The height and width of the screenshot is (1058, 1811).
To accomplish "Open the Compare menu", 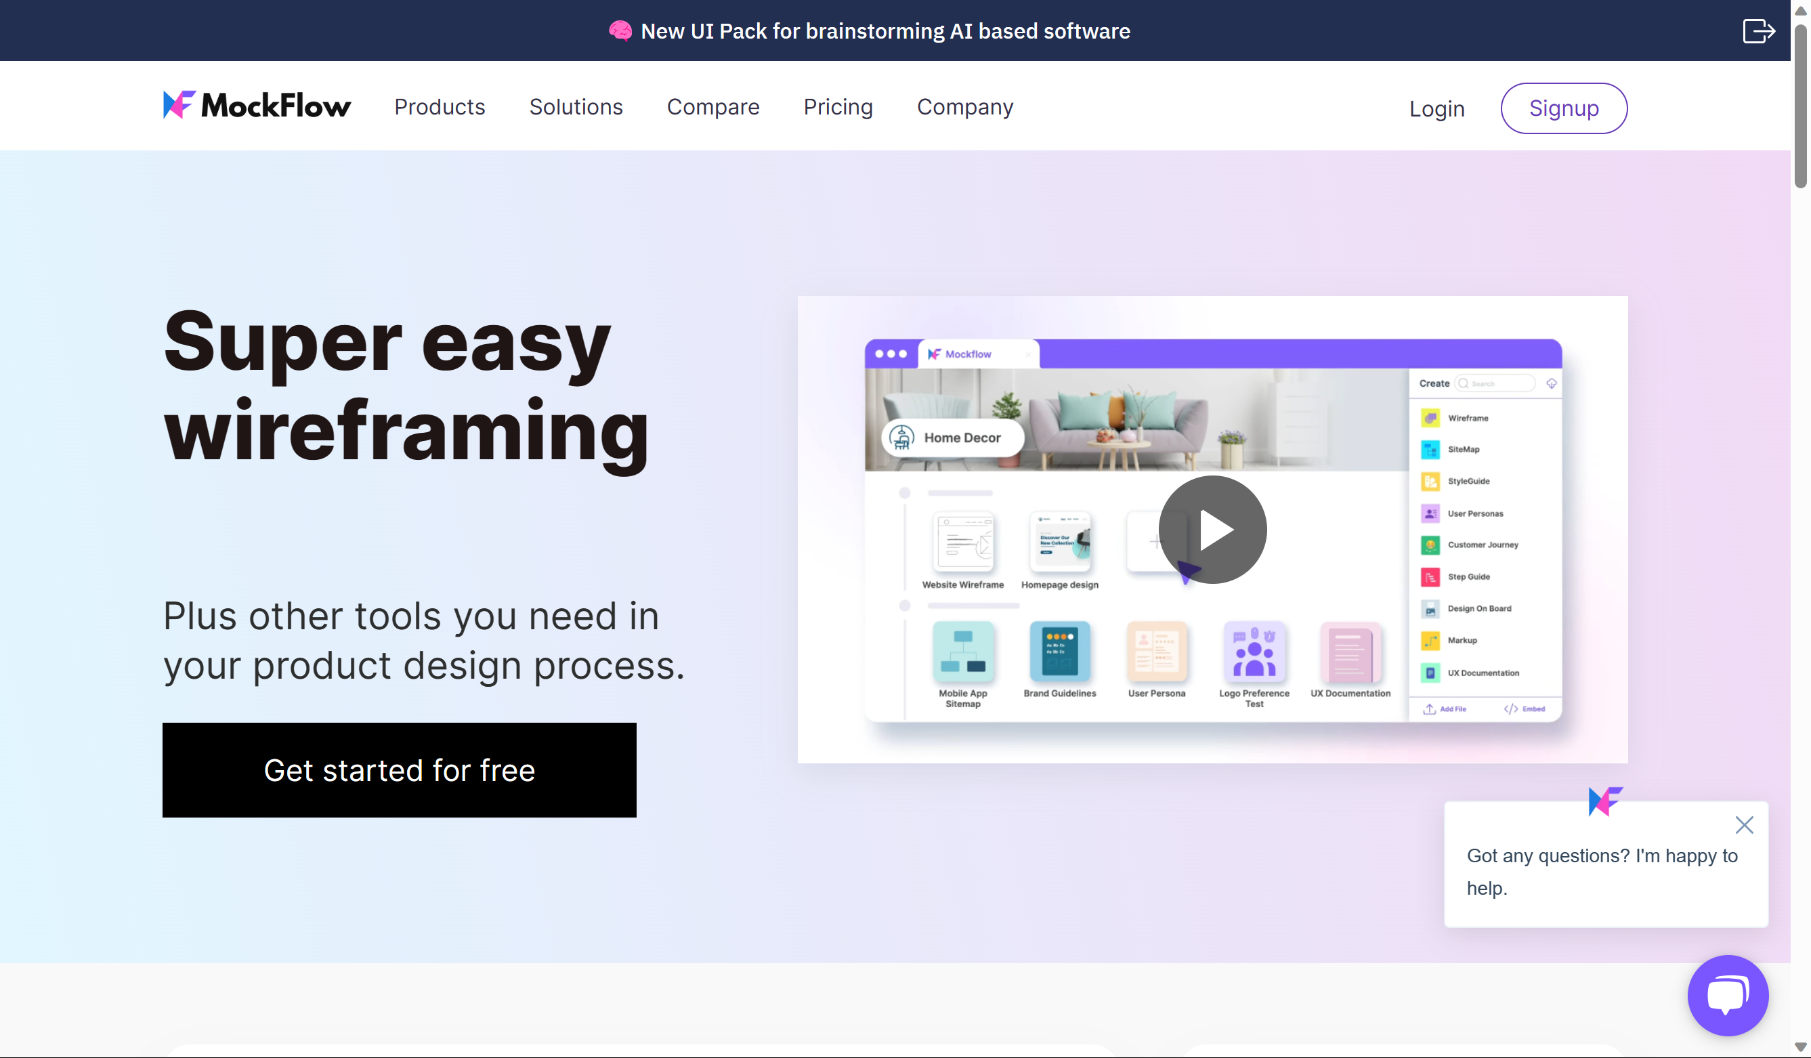I will click(x=713, y=106).
